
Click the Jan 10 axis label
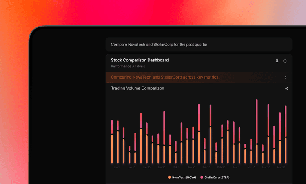pyautogui.click(x=131, y=167)
